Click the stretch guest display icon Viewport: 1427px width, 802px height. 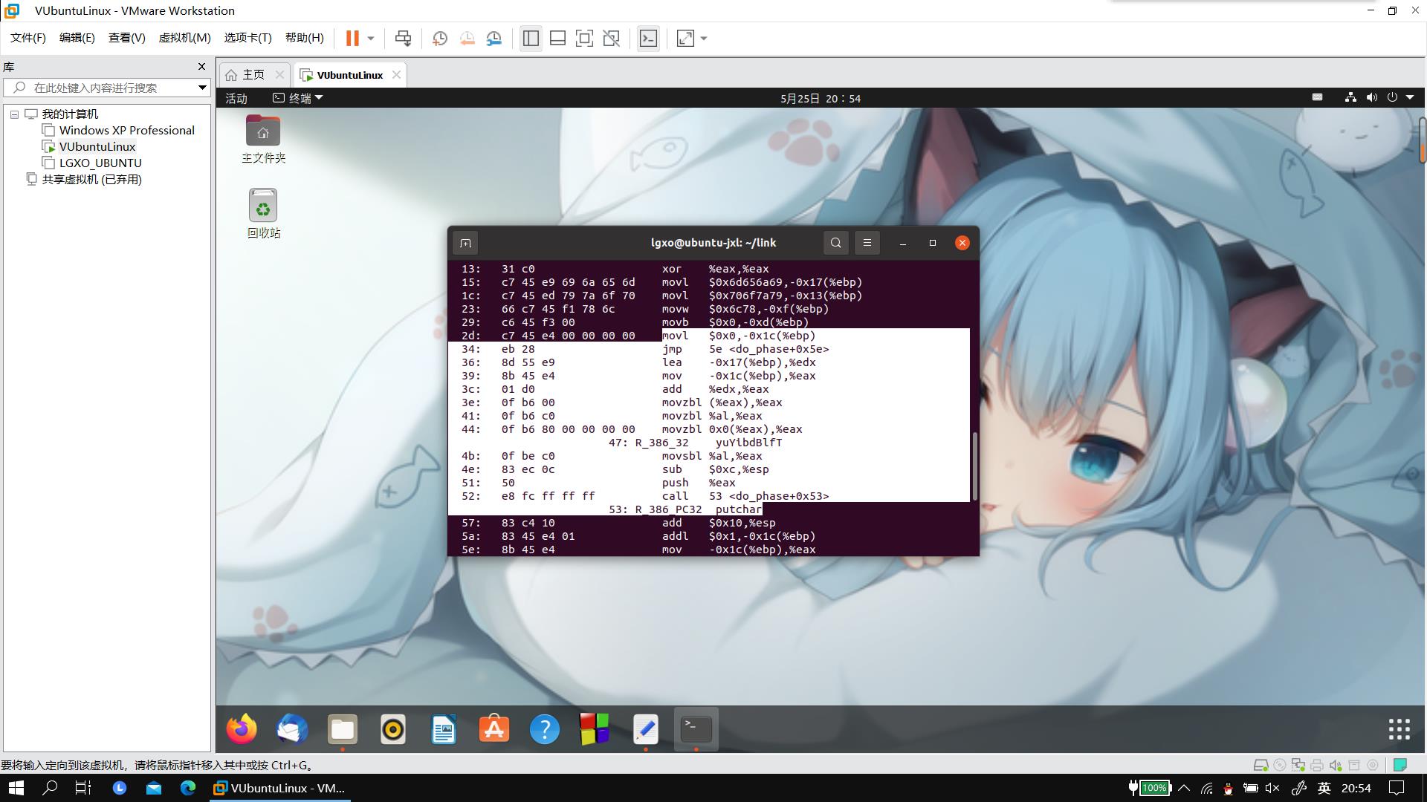(x=685, y=39)
